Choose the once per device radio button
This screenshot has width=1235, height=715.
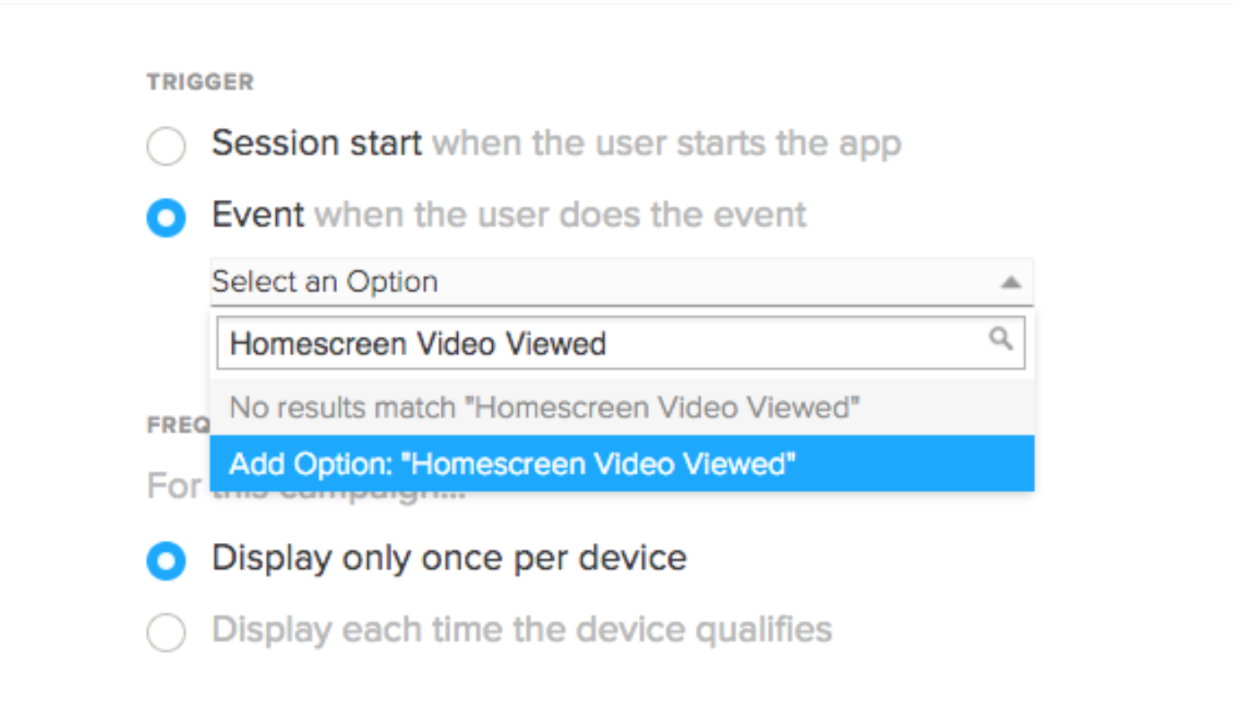pos(166,561)
